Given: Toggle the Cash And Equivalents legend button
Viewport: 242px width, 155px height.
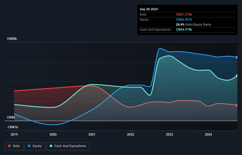Looking at the screenshot, I should pos(68,146).
